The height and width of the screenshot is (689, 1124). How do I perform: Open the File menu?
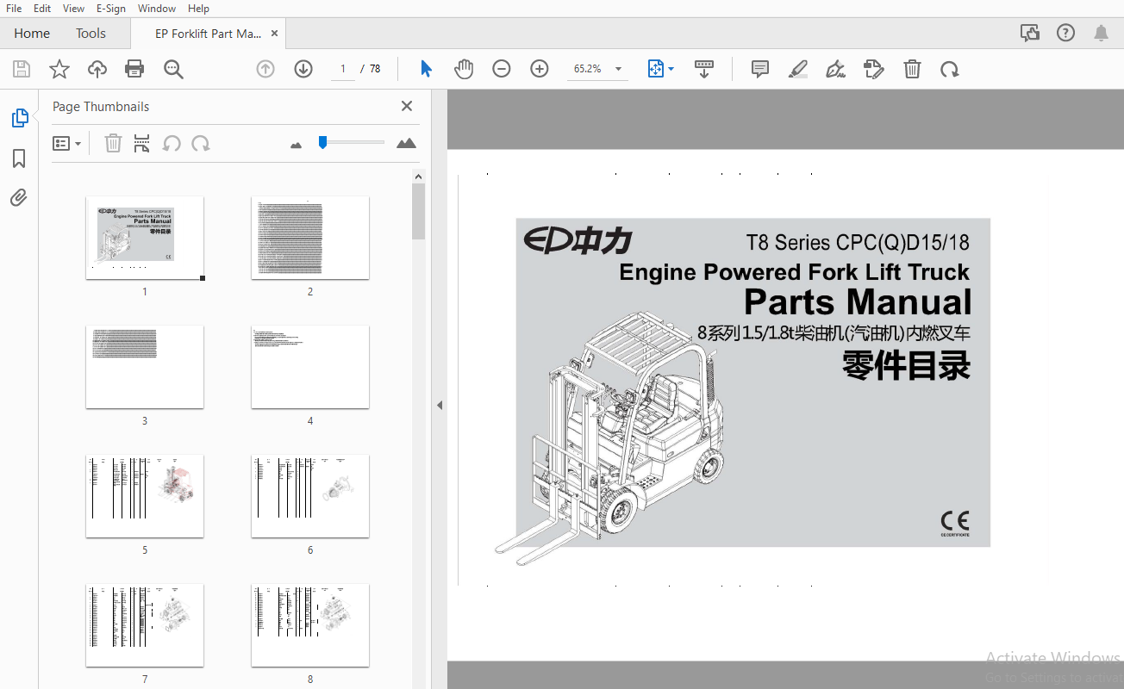[x=14, y=8]
